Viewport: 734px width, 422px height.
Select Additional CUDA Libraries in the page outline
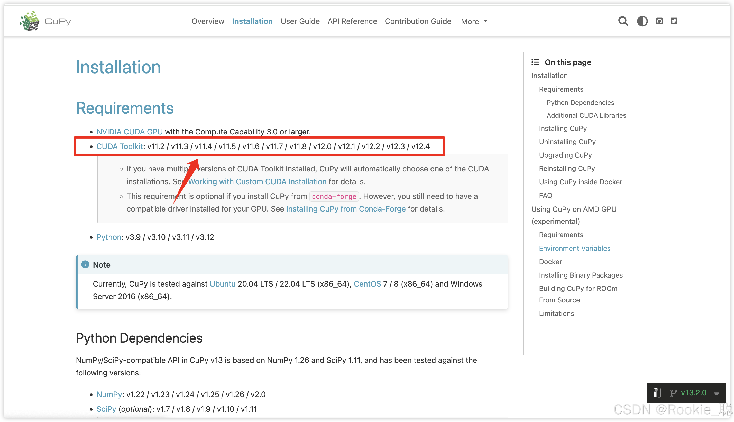586,115
